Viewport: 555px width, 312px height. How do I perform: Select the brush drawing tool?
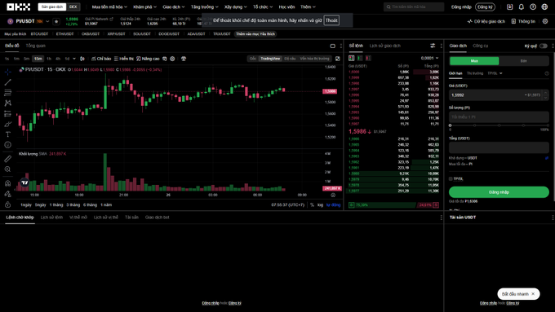[8, 124]
